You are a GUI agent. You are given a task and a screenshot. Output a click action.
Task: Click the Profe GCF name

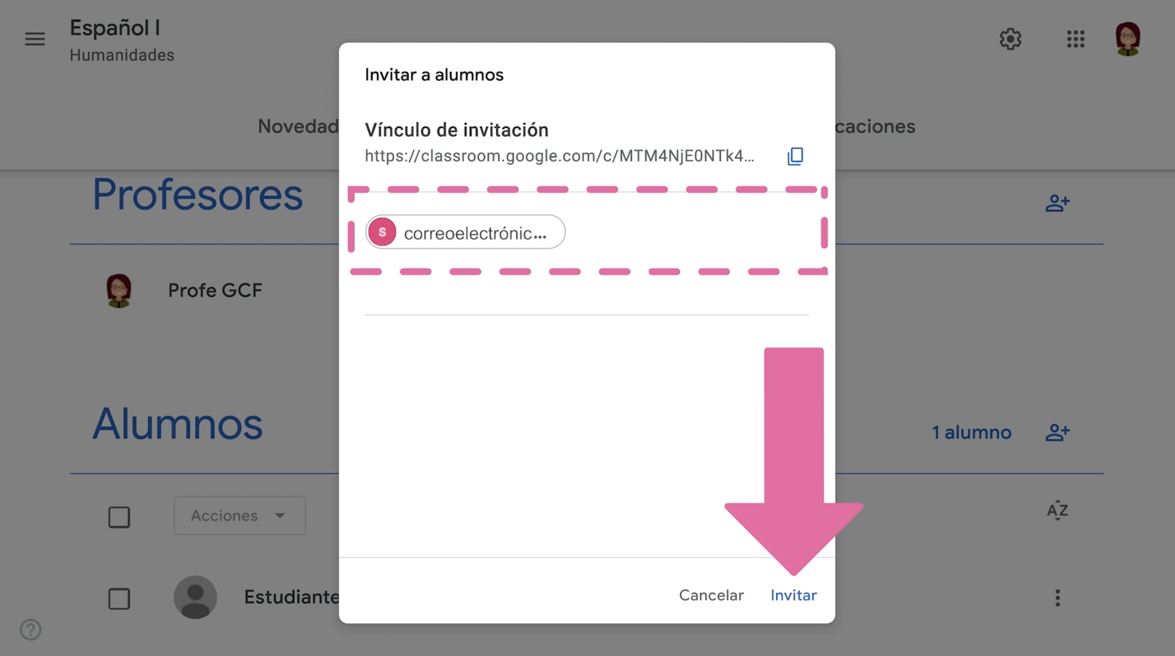pos(215,290)
